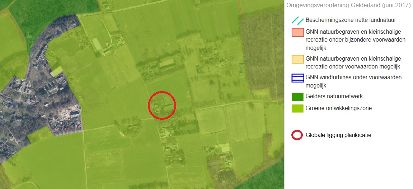Viewport: 413px width, 189px height.
Task: Click the blue-striped GNN windturbines icon
Action: pyautogui.click(x=297, y=78)
